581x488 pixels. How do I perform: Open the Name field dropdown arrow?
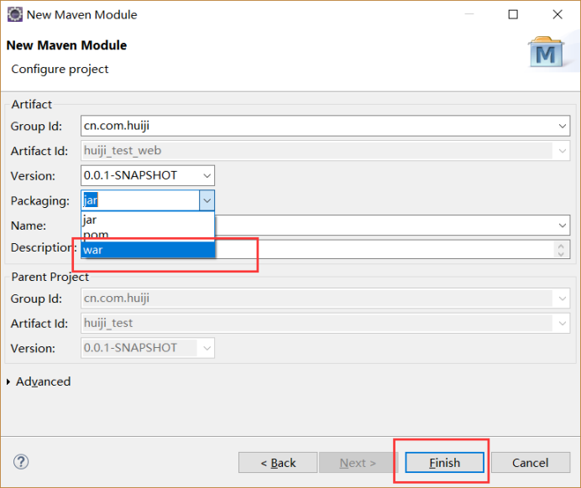(562, 226)
